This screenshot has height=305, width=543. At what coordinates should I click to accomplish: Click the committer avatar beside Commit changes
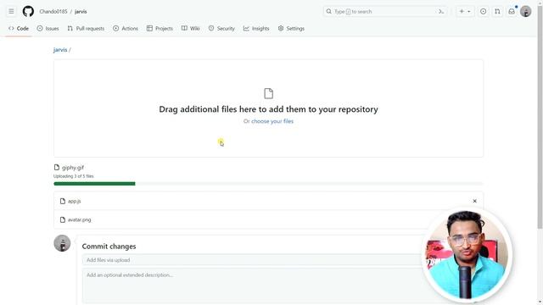(x=62, y=243)
